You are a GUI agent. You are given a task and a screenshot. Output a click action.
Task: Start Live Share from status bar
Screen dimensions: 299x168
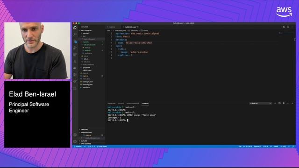coord(102,147)
